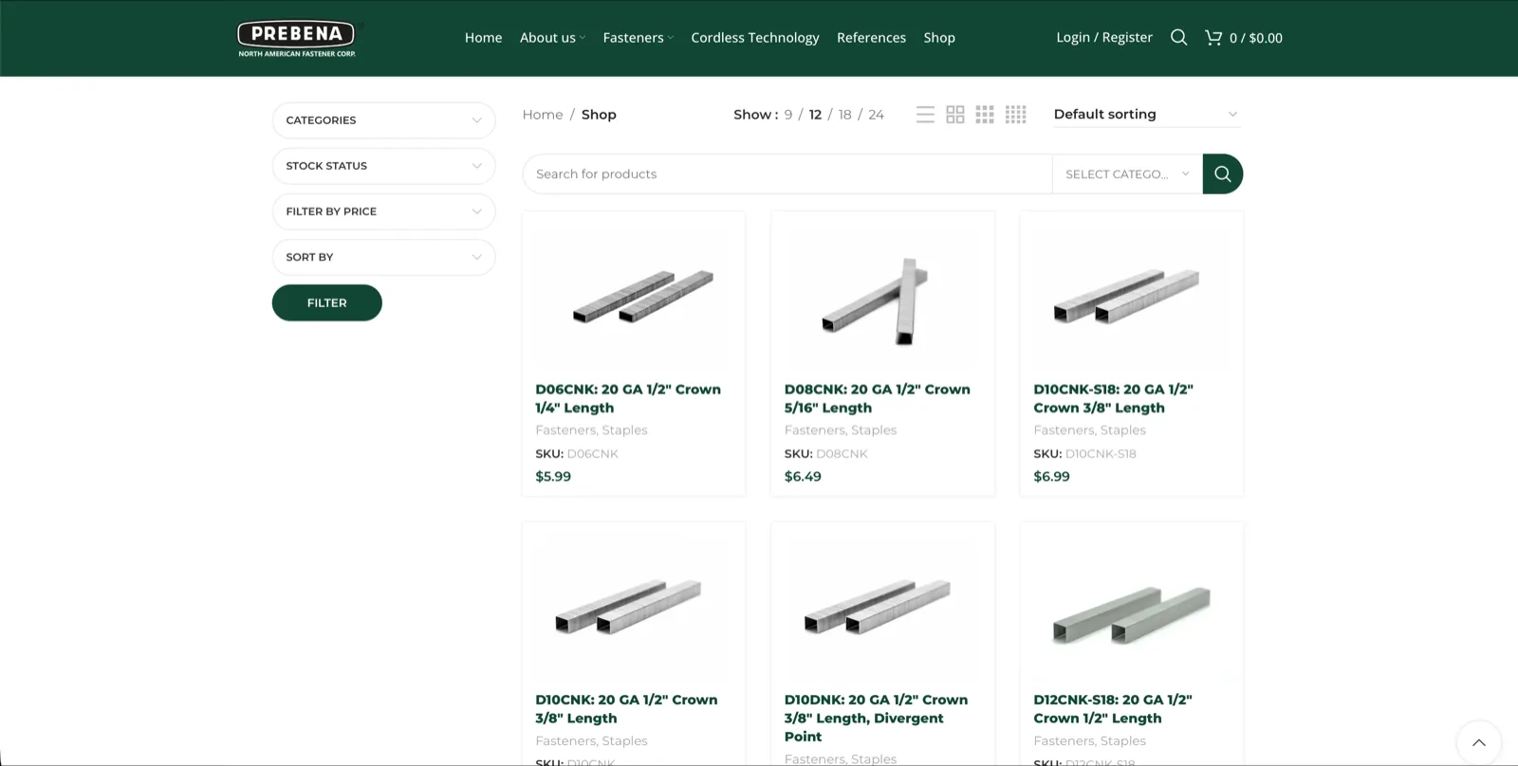
Task: Show 18 products per page
Action: [844, 115]
